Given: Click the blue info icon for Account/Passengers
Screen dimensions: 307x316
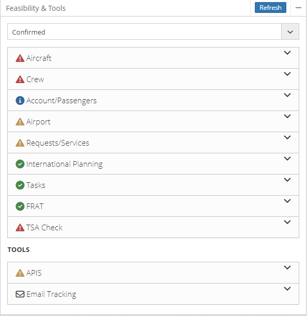Looking at the screenshot, I should tap(20, 100).
